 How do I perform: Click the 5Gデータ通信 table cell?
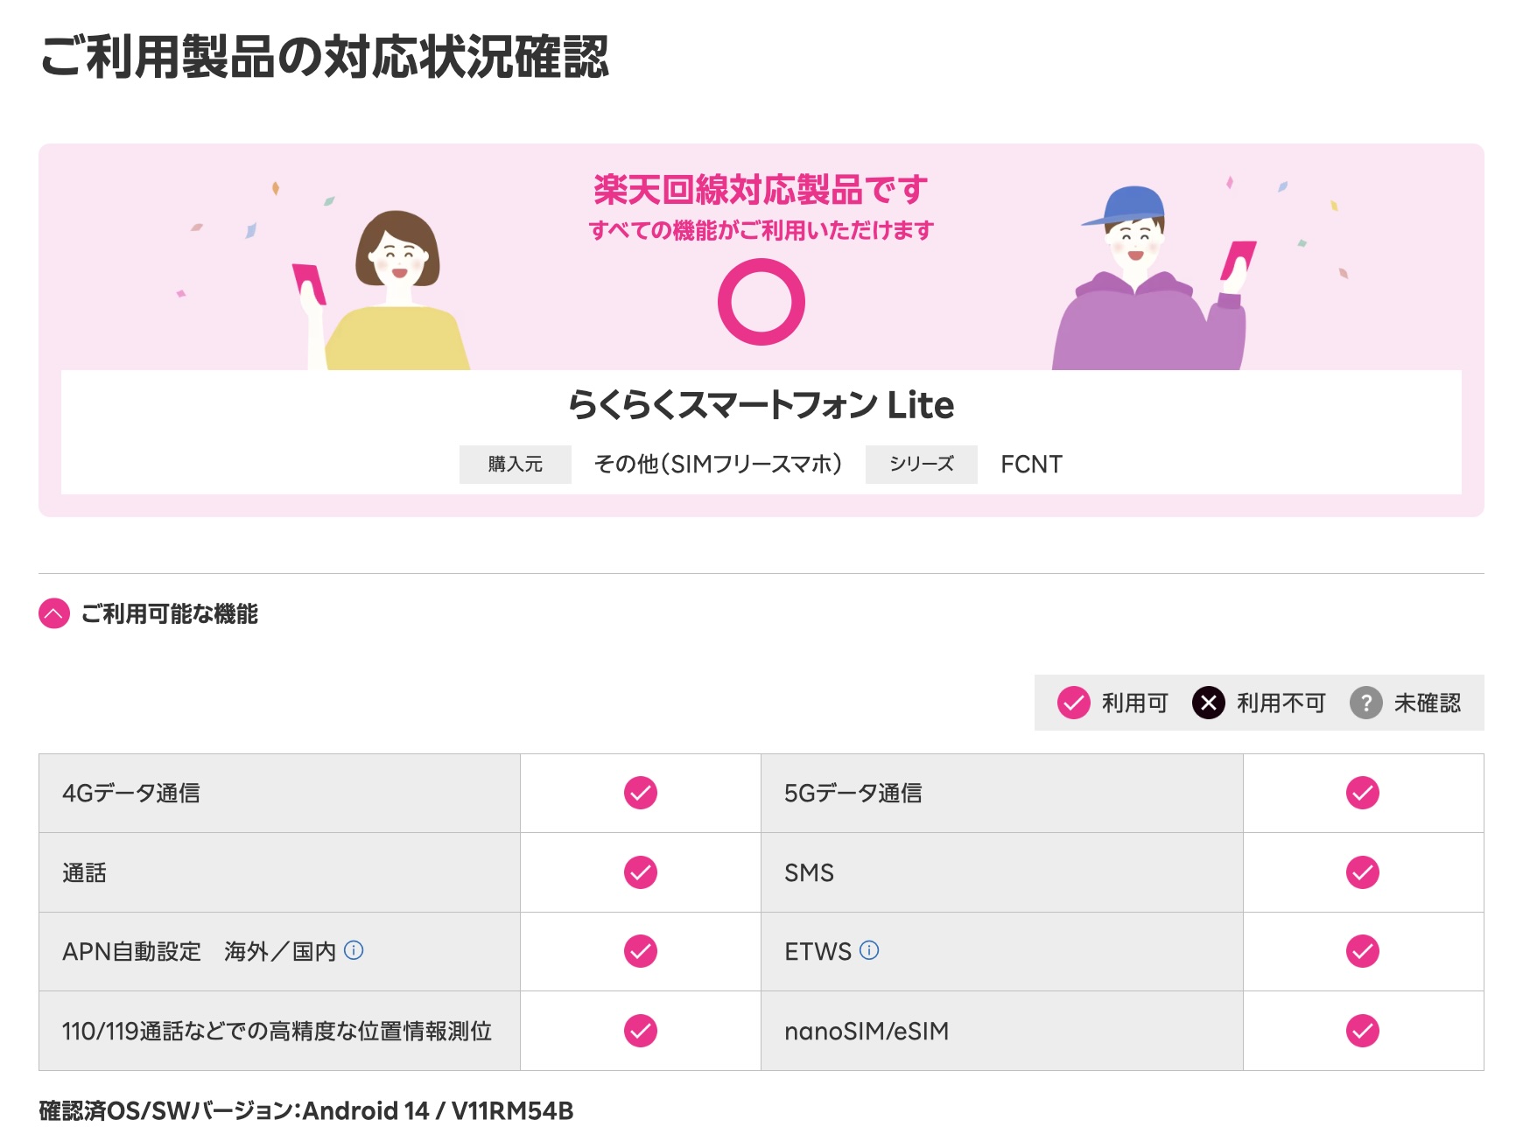[1002, 793]
